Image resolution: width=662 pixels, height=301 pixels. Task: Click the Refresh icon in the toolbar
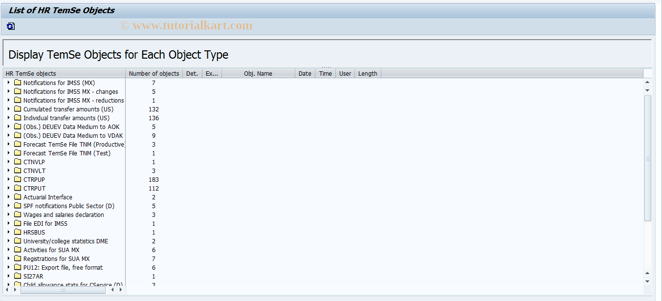10,26
